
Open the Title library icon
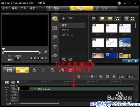coord(55,47)
